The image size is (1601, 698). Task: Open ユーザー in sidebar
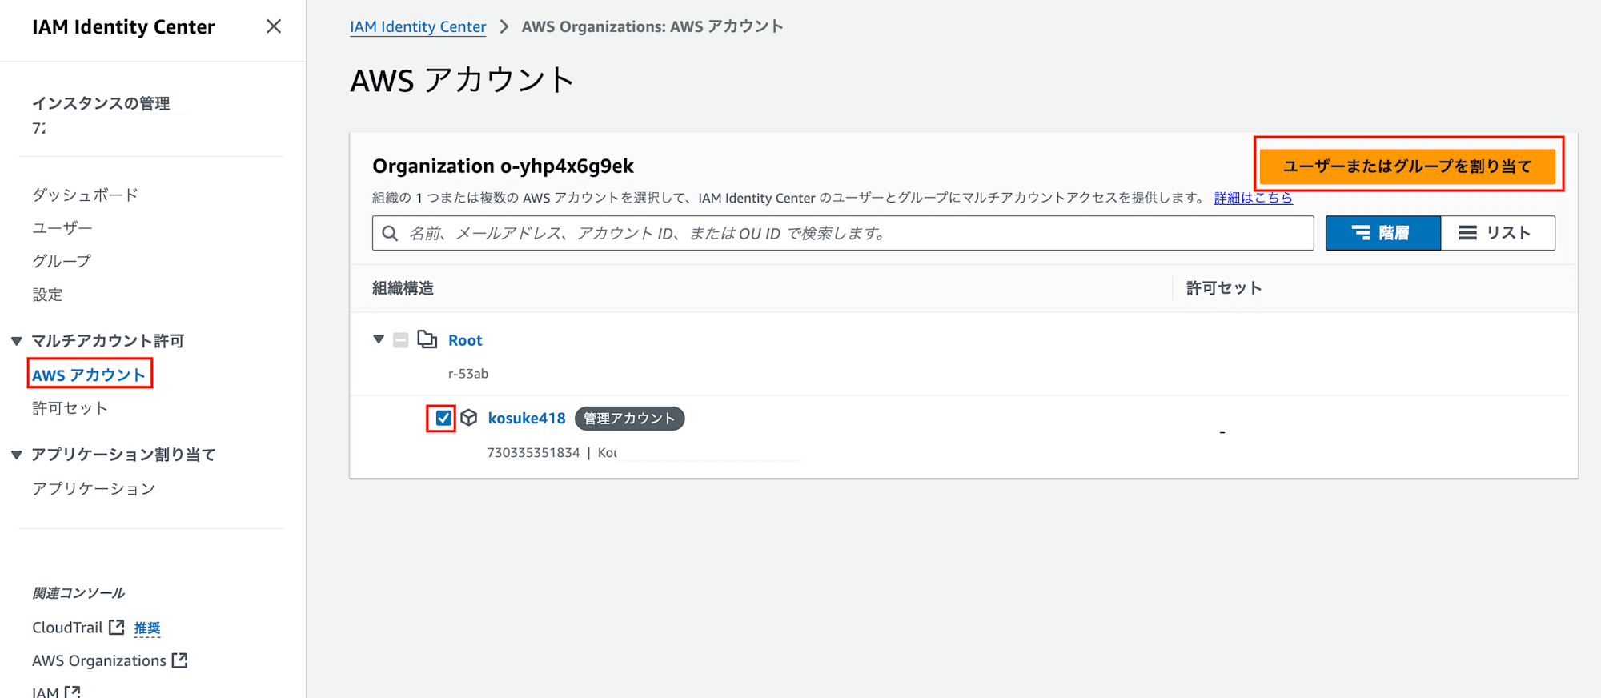pyautogui.click(x=62, y=228)
